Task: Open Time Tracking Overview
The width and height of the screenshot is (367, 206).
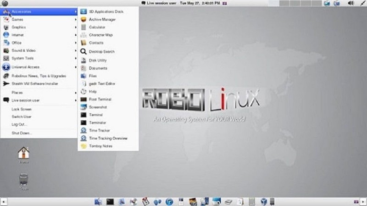Action: click(x=108, y=139)
